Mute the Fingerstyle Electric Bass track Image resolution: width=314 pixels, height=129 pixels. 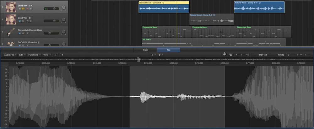[x=19, y=33]
